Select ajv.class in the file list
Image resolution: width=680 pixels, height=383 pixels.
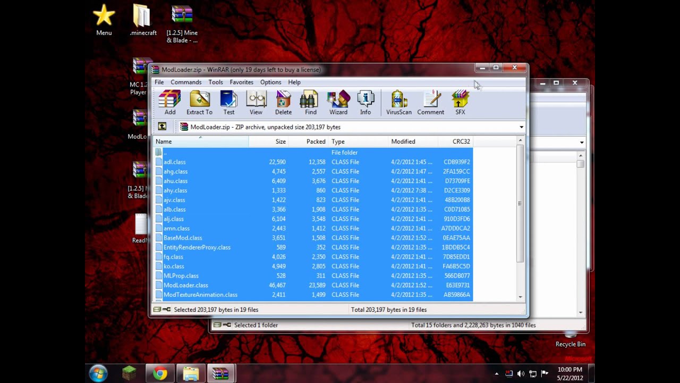313,200
